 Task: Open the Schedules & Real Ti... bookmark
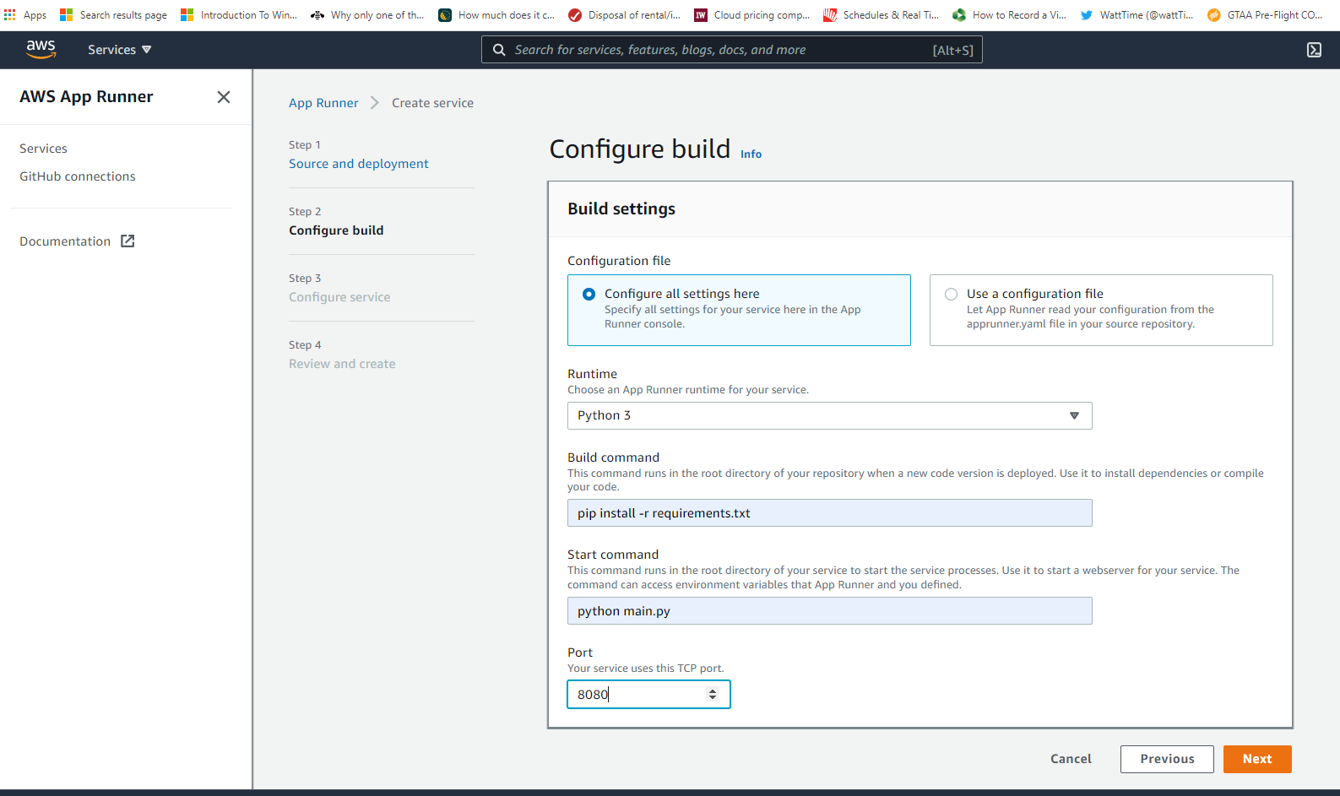pos(881,14)
